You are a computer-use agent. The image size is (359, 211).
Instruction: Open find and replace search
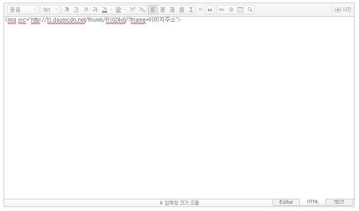(250, 9)
